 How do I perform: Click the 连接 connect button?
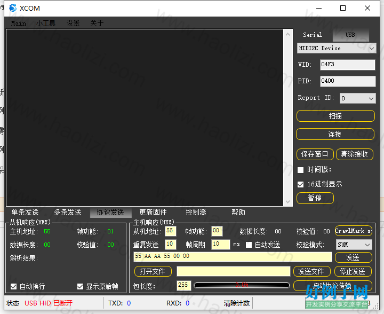pos(335,134)
